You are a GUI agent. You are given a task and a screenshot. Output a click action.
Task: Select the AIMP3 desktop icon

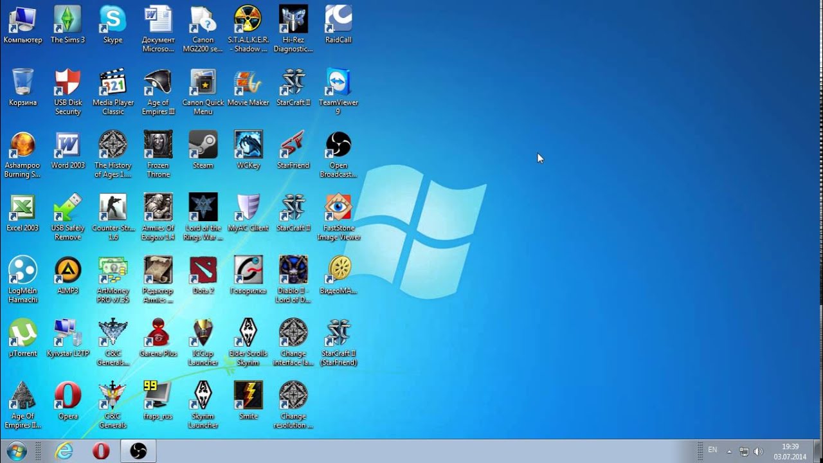pyautogui.click(x=68, y=277)
